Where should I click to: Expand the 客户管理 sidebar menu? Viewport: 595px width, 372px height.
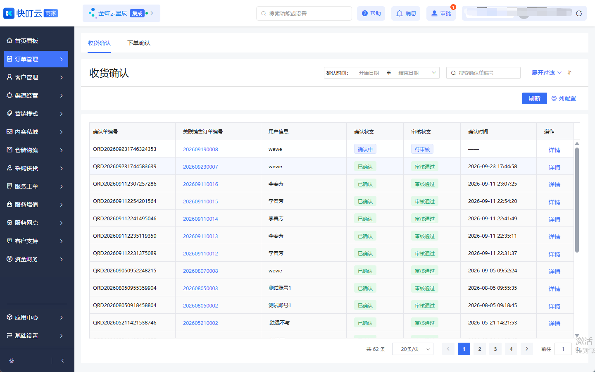pyautogui.click(x=36, y=77)
